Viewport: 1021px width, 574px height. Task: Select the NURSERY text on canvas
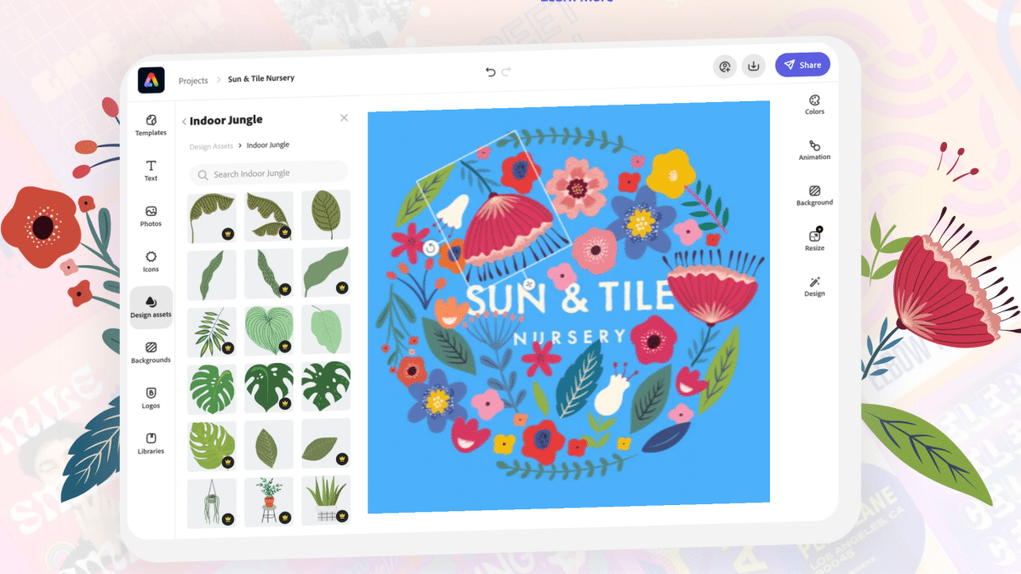(x=569, y=337)
